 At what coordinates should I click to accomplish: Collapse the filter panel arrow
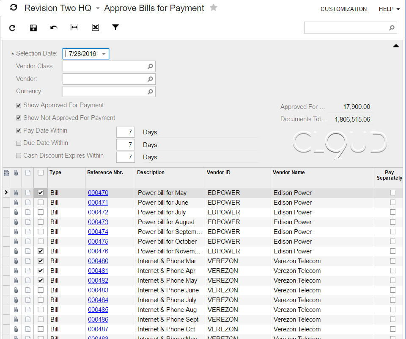[396, 46]
